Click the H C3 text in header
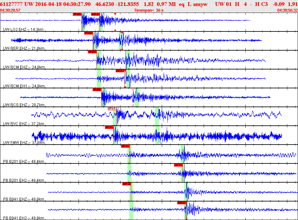 point(261,4)
